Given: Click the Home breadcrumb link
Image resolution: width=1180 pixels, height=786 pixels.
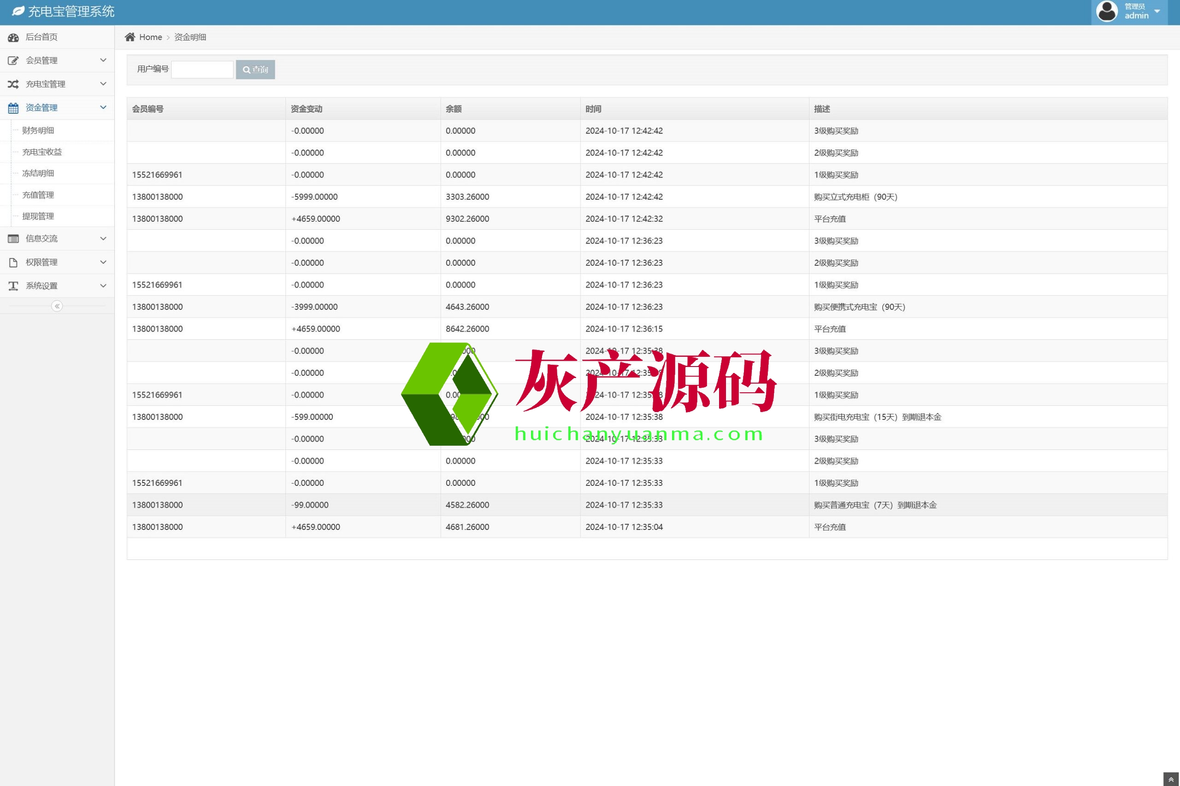Looking at the screenshot, I should click(151, 37).
